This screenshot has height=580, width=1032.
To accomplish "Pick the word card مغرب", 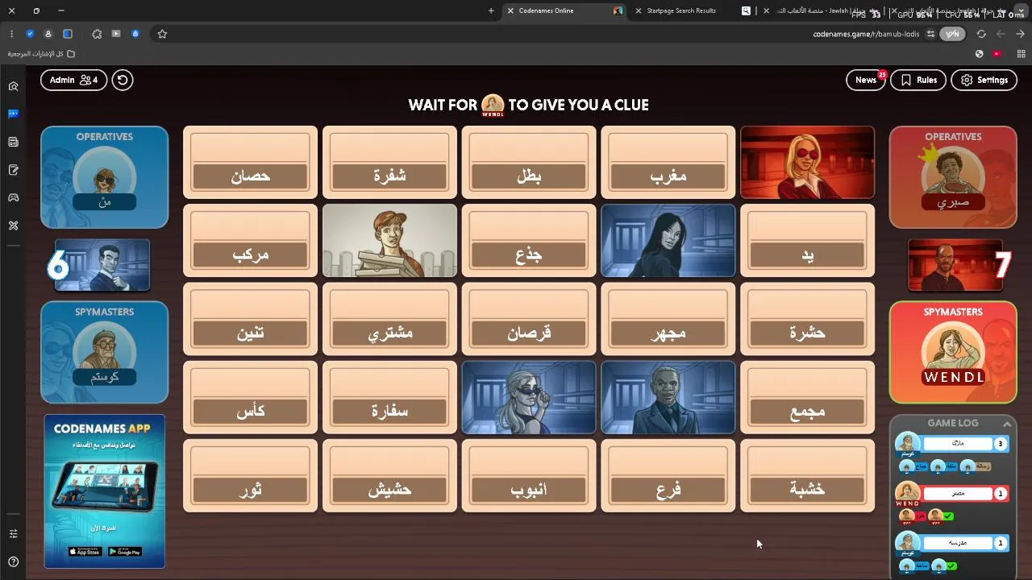I will 668,162.
